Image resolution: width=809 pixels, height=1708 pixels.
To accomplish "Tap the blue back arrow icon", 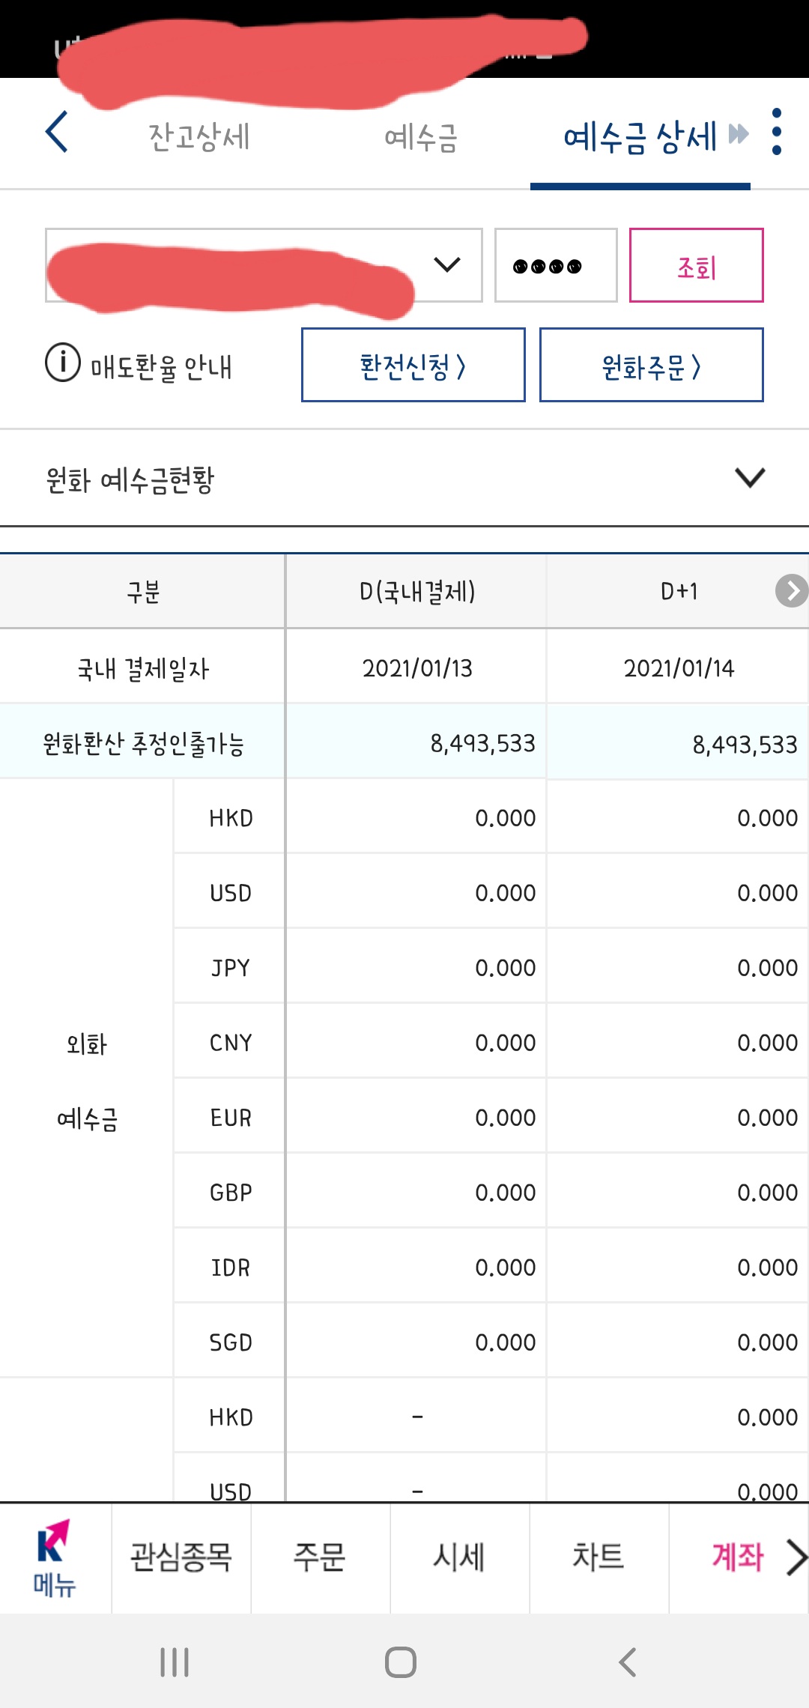I will point(57,133).
